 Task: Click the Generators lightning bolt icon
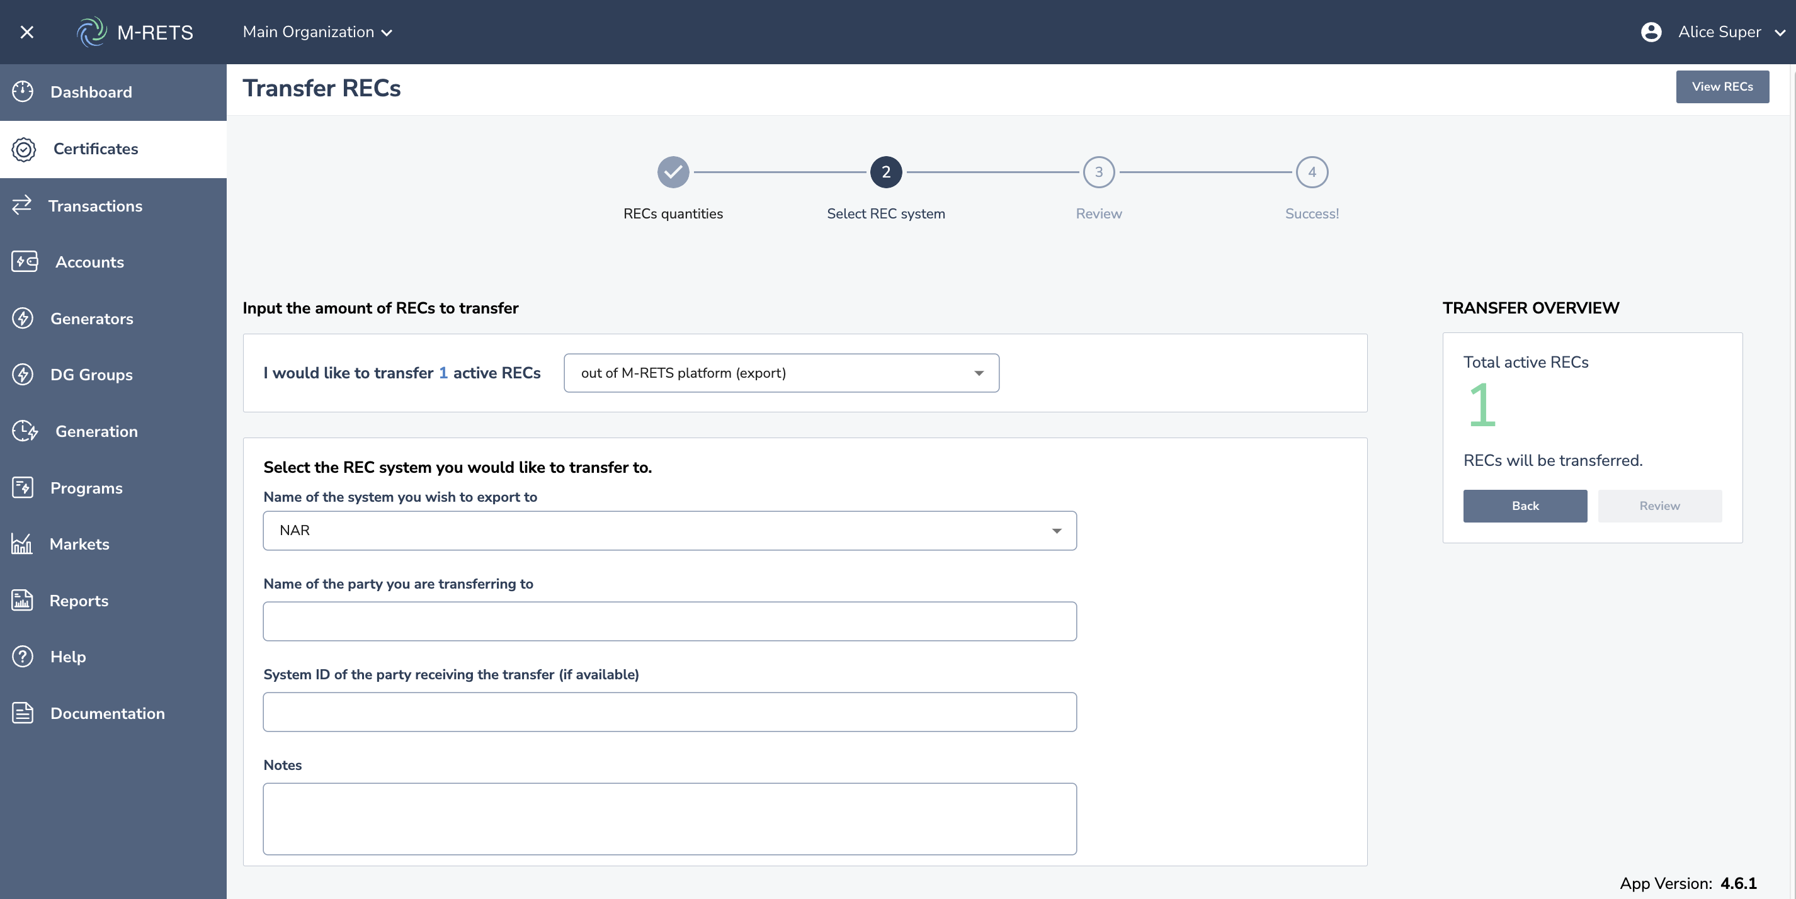pyautogui.click(x=23, y=319)
